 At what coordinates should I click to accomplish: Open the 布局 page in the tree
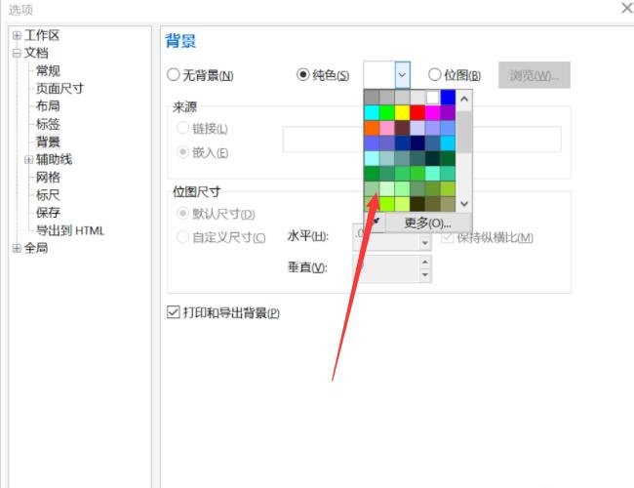click(48, 106)
